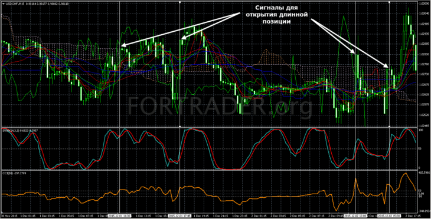Click the 100 level on Stochastic scale
The height and width of the screenshot is (219, 431).
(422, 130)
